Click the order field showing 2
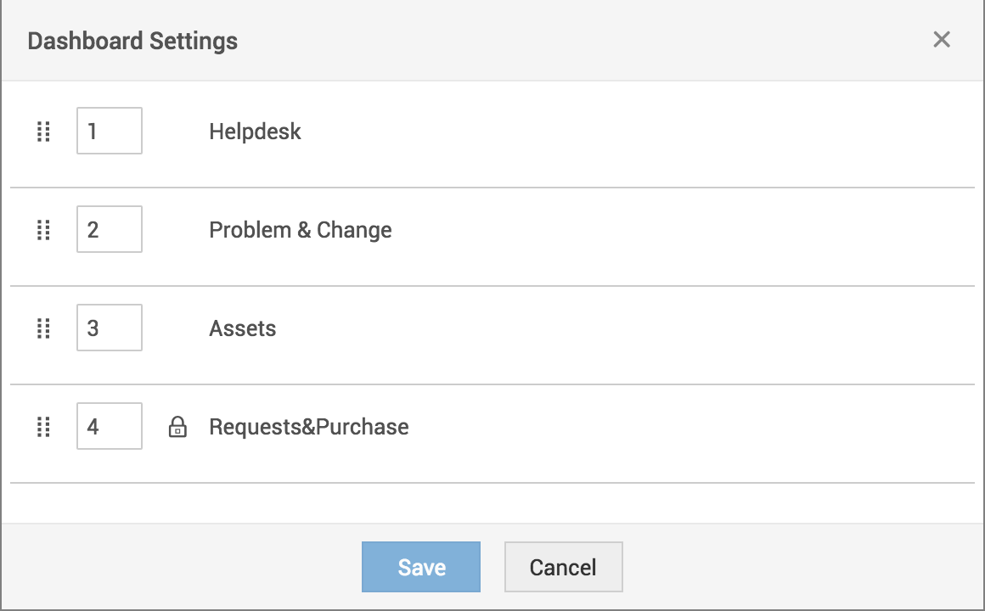 [110, 230]
